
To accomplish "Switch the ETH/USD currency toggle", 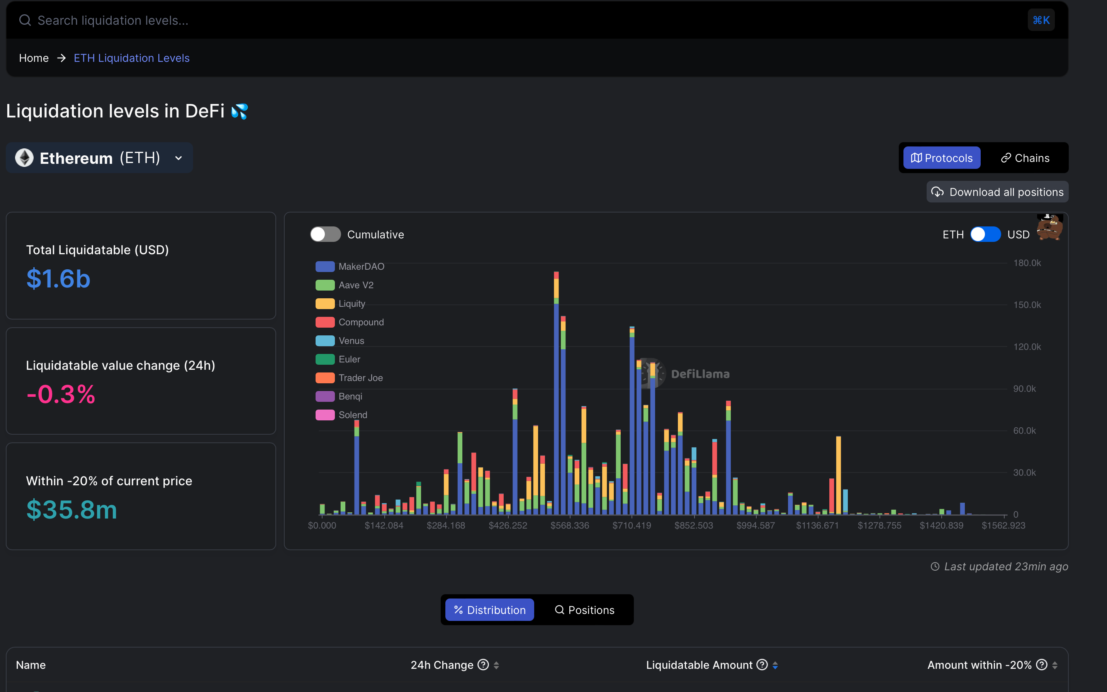I will 985,234.
